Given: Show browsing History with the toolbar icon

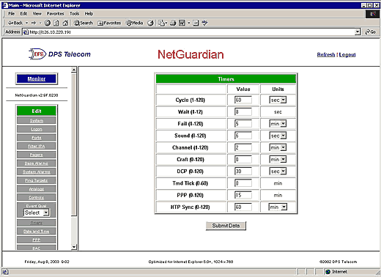Looking at the screenshot, I should pos(151,23).
